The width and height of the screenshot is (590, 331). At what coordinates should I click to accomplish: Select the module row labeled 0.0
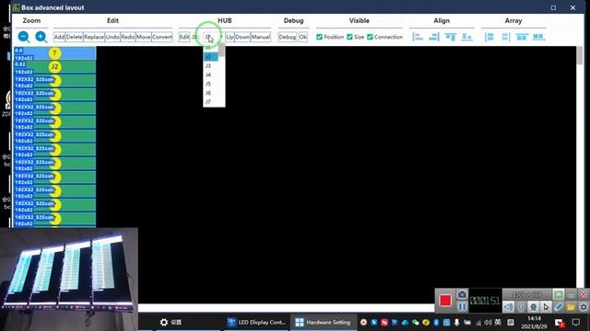tap(55, 53)
